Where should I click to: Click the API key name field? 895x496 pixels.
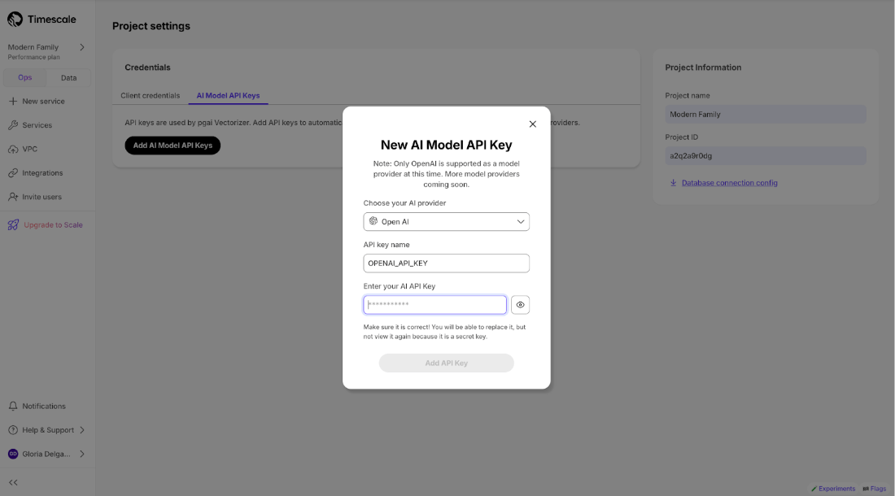[446, 263]
